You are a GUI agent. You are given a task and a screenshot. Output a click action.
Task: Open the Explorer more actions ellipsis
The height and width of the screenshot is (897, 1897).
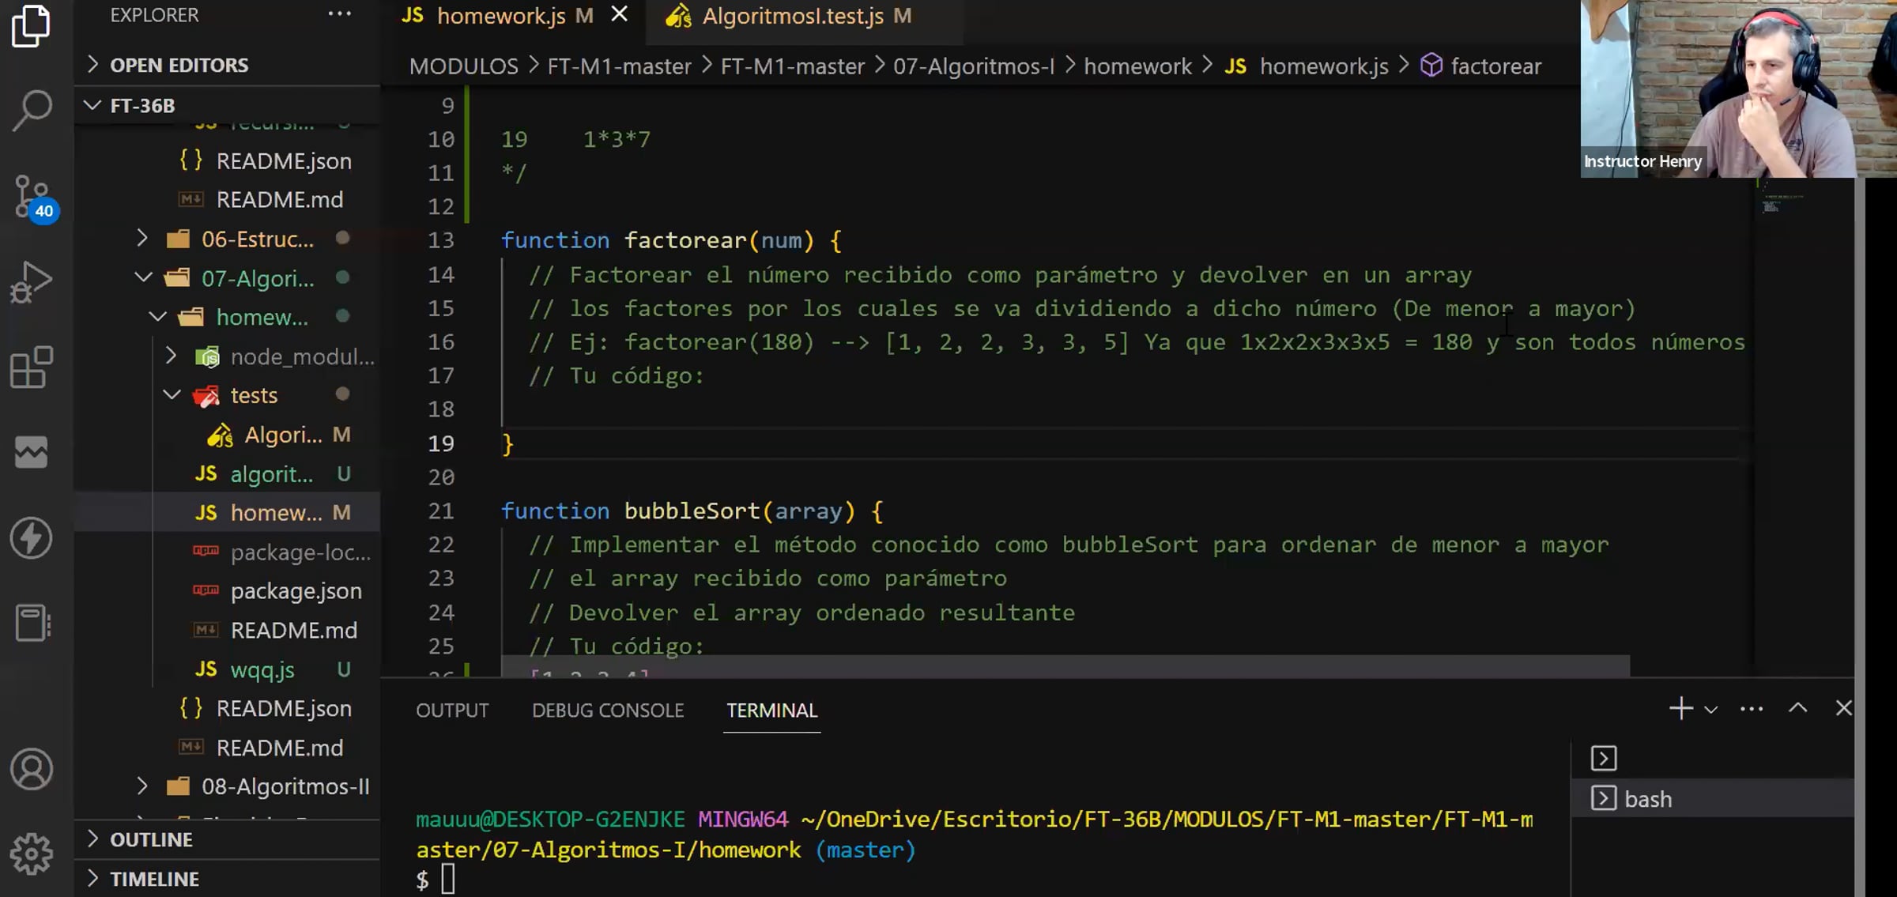coord(339,14)
